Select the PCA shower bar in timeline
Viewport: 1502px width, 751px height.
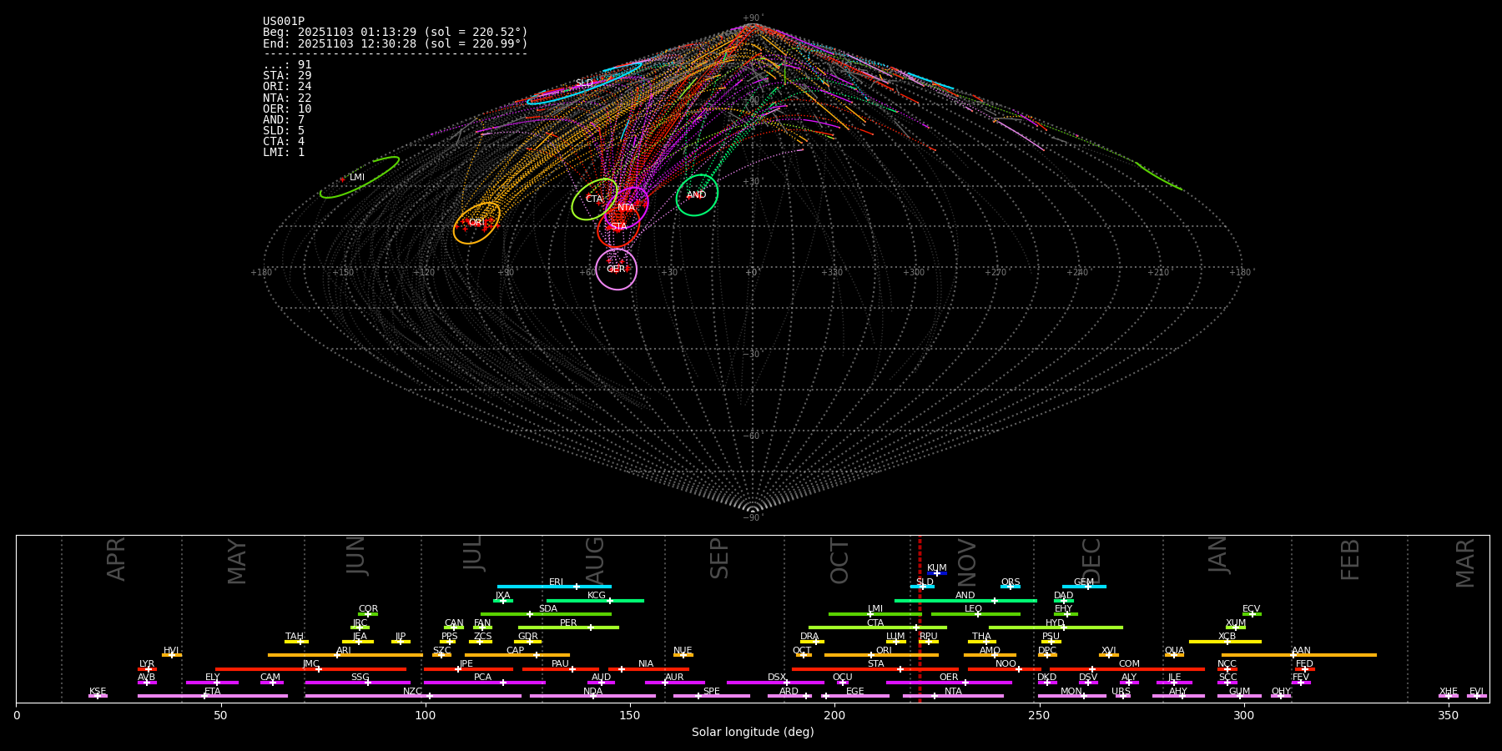[x=484, y=683]
